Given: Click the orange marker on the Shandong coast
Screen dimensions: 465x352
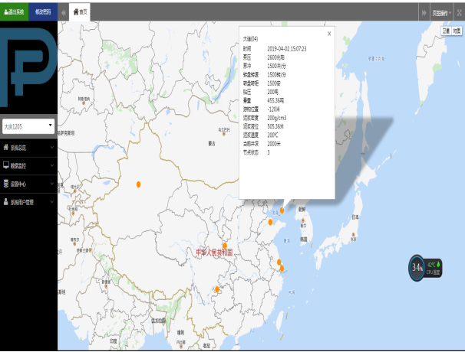Looking at the screenshot, I should 270,222.
